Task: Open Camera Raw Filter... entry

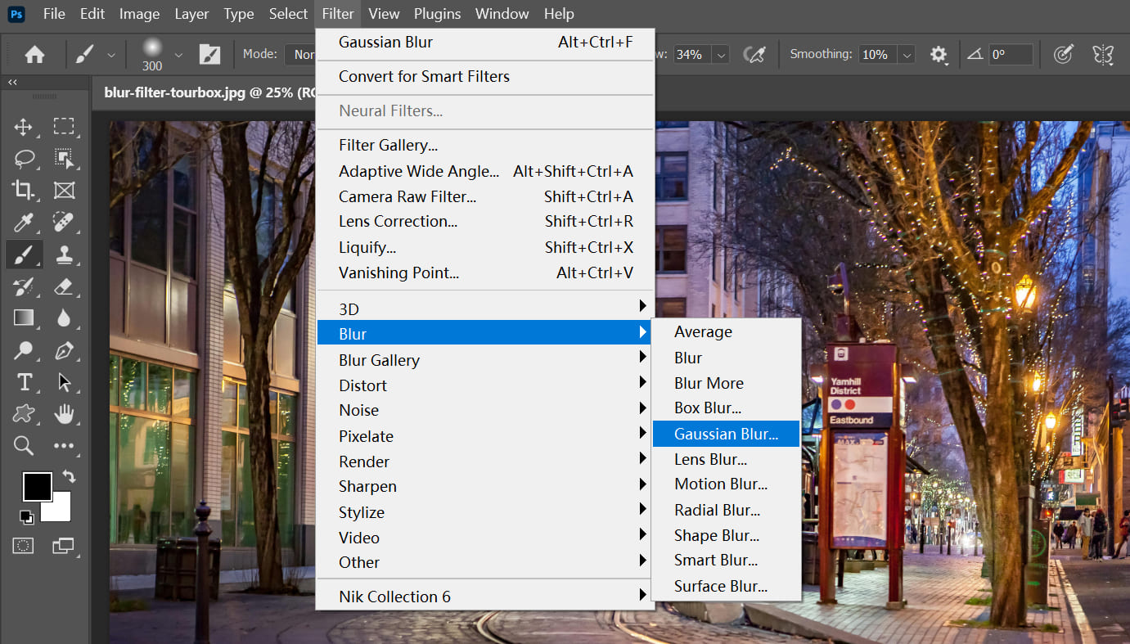Action: pyautogui.click(x=485, y=196)
